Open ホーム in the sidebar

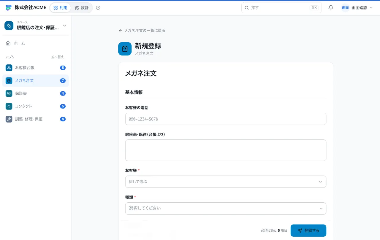click(36, 43)
